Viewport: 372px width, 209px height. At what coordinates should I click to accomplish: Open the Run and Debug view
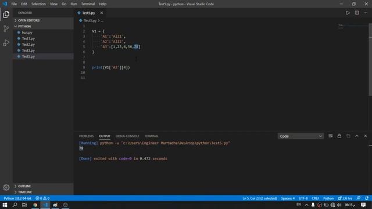click(6, 43)
